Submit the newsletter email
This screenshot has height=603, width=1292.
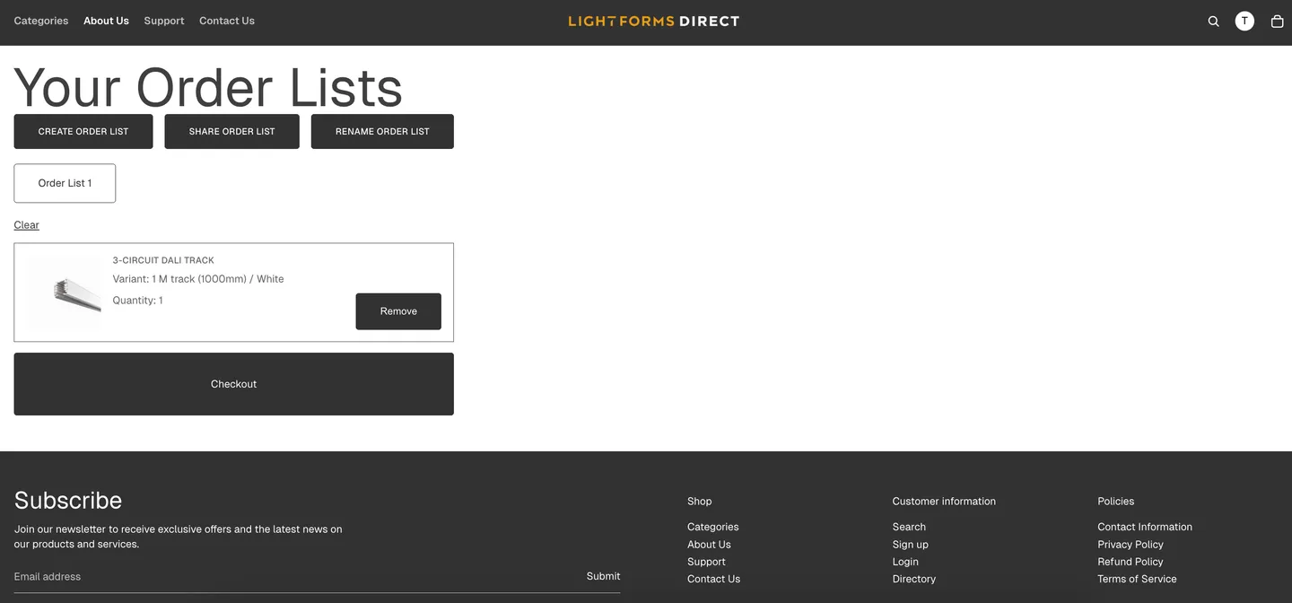tap(603, 576)
